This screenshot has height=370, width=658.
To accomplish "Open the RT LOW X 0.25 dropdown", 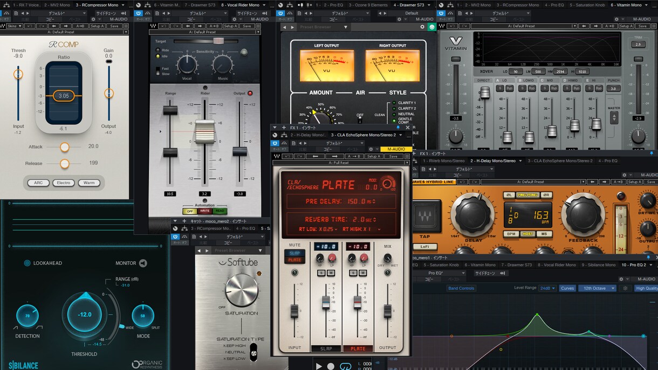I will click(x=335, y=229).
